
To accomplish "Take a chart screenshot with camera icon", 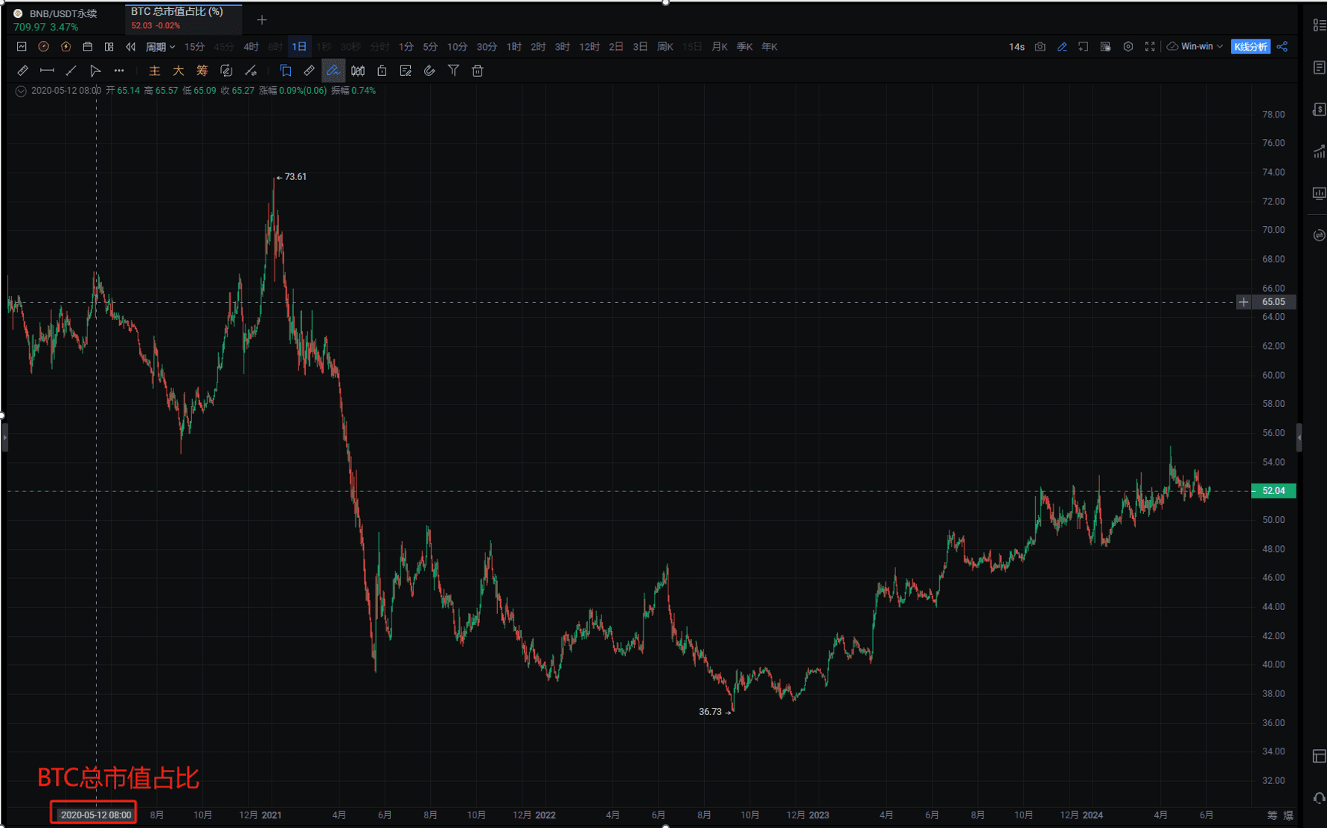I will 1040,47.
